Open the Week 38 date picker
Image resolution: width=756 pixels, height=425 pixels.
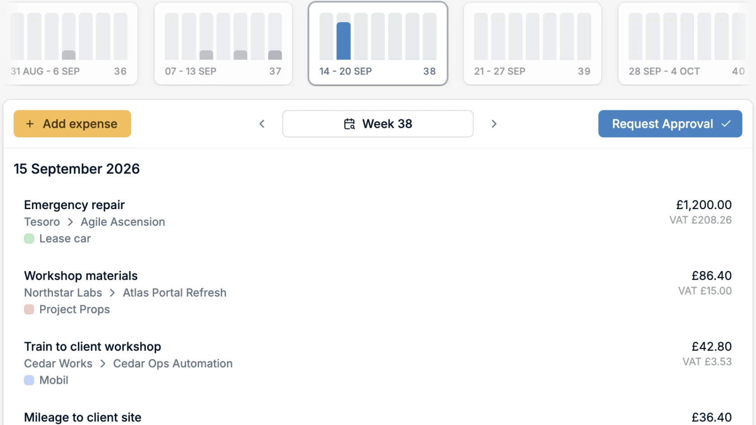(x=378, y=124)
